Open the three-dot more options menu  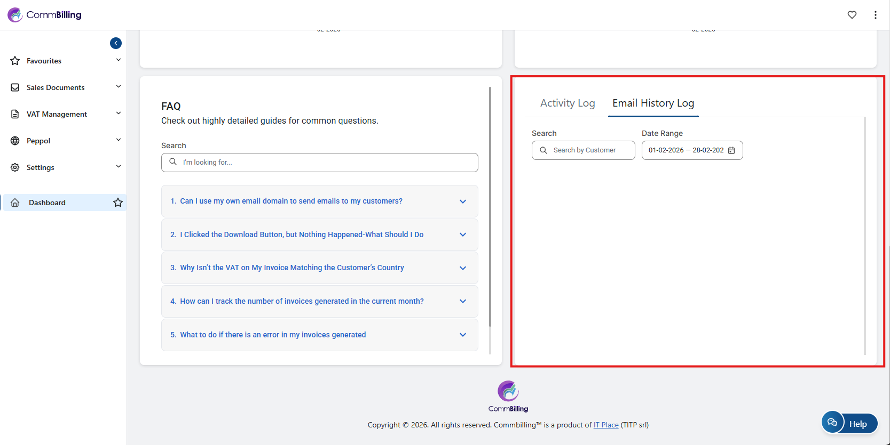(875, 15)
